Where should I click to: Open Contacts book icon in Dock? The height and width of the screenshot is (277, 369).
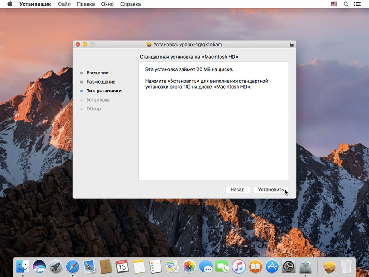106,267
